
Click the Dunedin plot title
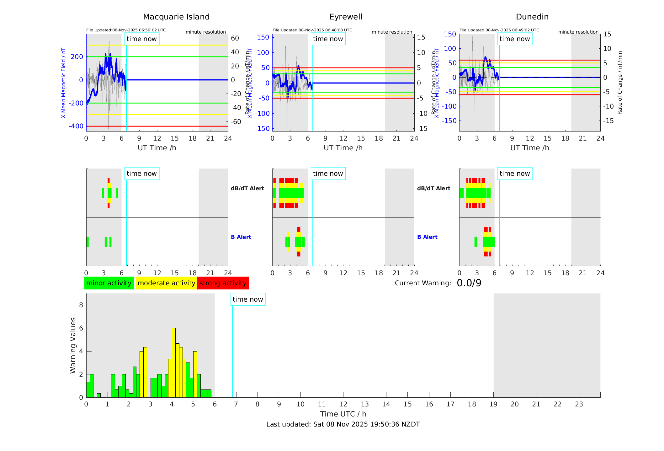532,17
